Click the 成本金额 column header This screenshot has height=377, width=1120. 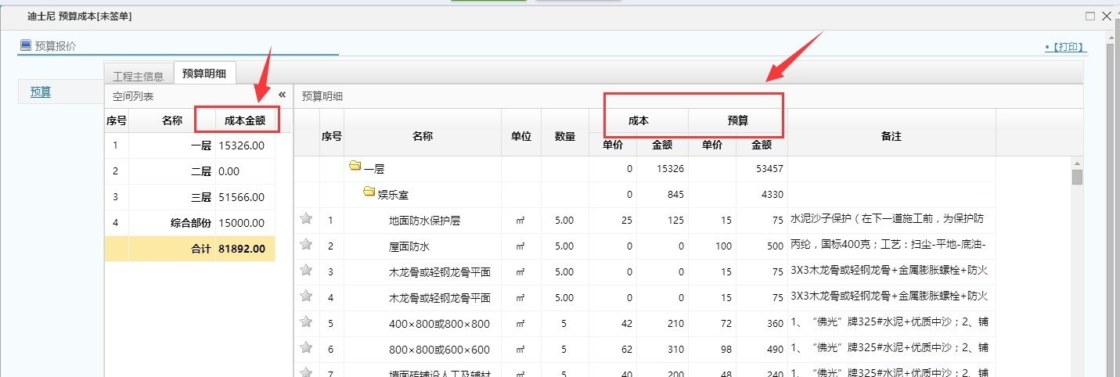(x=245, y=120)
